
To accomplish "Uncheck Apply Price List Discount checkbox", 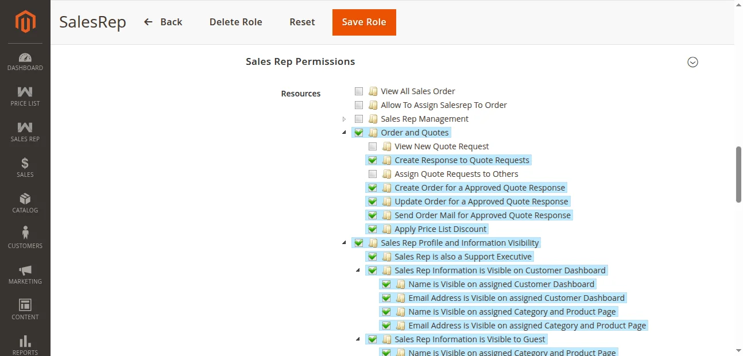I will coord(373,229).
